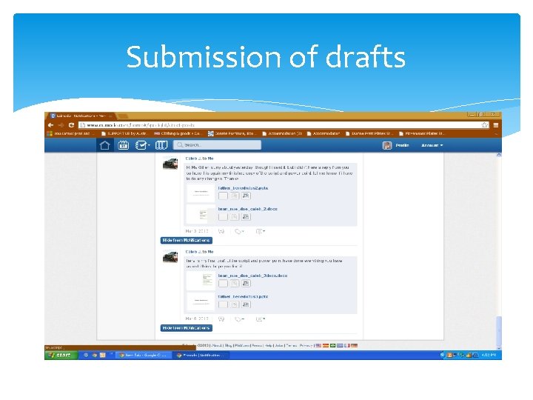
Task: Open the 'Clothing & goods' bookmark
Action: tap(177, 133)
